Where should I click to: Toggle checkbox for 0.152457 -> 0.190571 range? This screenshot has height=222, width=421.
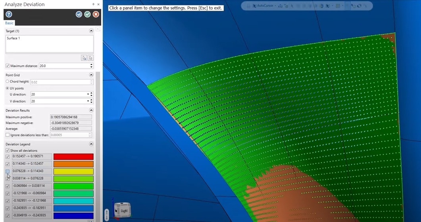pyautogui.click(x=8, y=157)
